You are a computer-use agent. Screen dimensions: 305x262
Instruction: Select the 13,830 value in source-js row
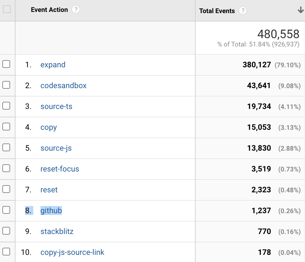pos(259,148)
